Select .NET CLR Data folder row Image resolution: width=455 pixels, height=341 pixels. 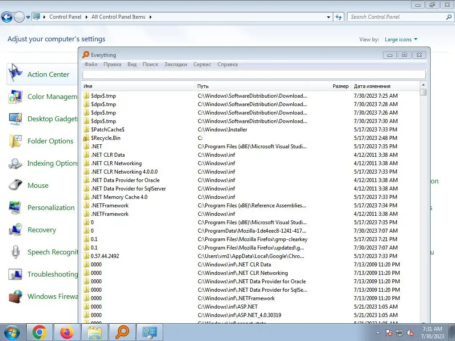pyautogui.click(x=251, y=155)
